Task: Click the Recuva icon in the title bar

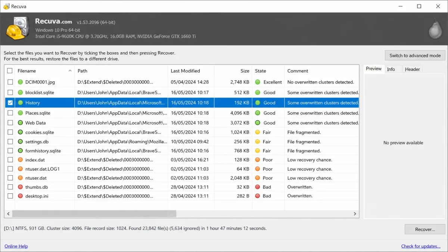Action: point(6,6)
